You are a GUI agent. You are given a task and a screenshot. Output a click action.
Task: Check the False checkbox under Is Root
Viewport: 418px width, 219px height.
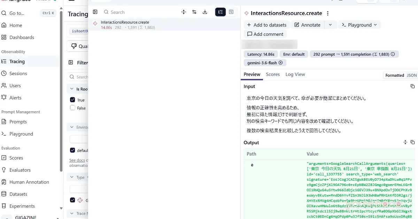point(72,108)
